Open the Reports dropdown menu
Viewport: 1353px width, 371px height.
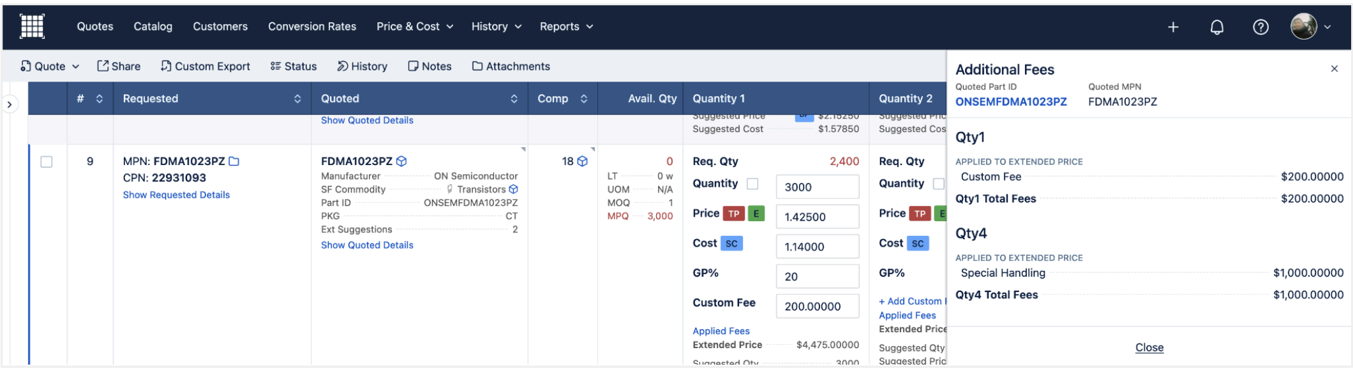pos(566,27)
